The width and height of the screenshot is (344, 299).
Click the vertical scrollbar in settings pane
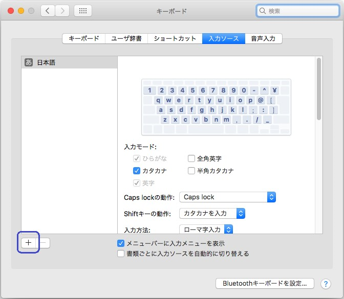point(319,89)
